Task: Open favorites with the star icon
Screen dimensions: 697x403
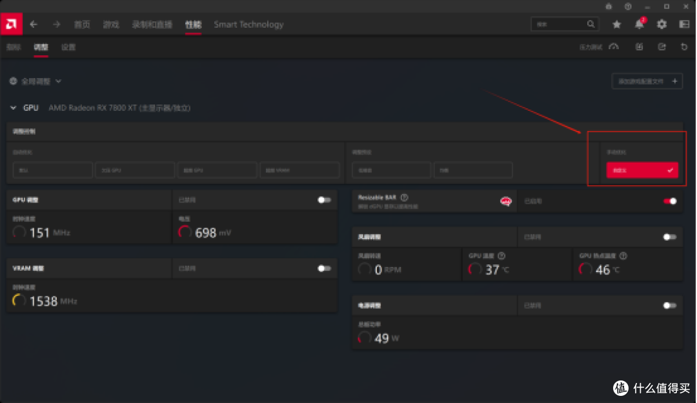Action: tap(616, 25)
